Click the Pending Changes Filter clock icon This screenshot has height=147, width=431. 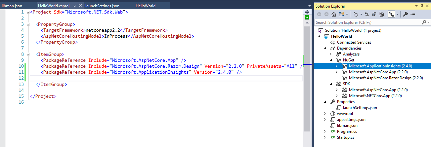point(356,15)
